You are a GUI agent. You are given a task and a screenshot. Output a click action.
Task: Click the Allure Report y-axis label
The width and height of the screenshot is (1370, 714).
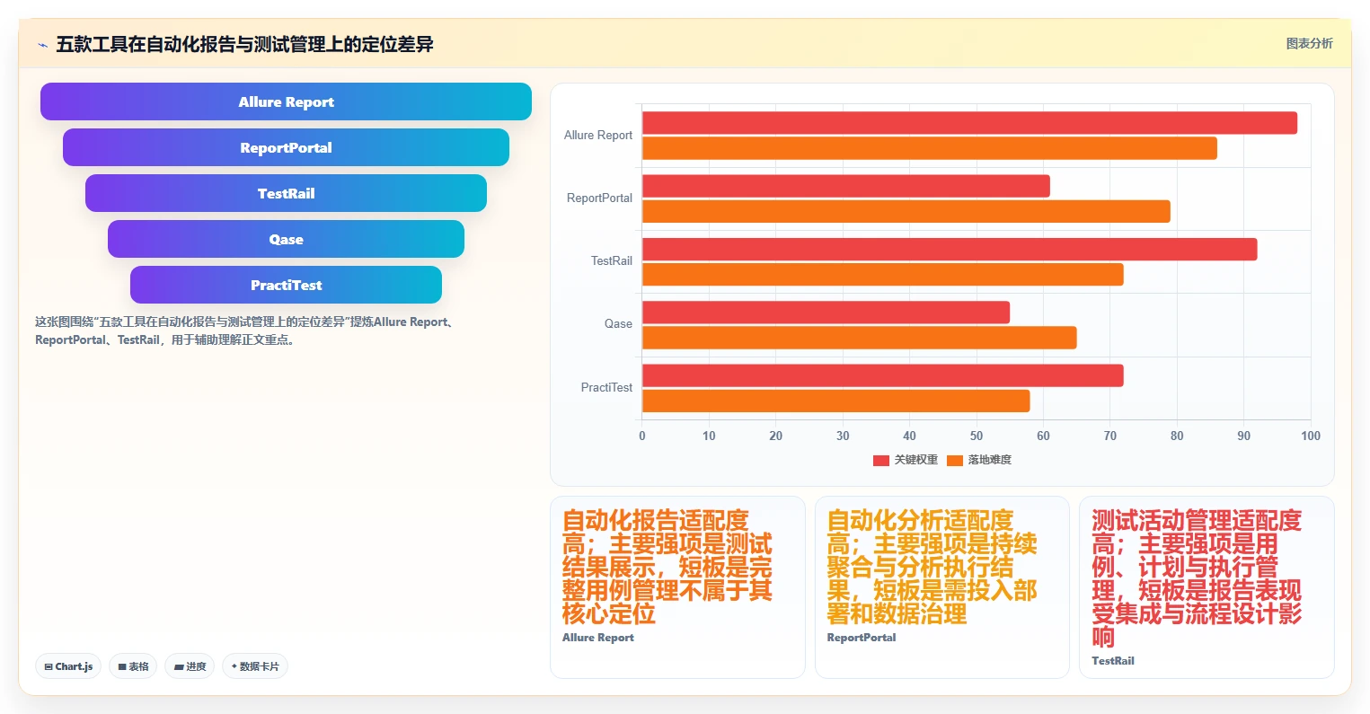[x=598, y=135]
